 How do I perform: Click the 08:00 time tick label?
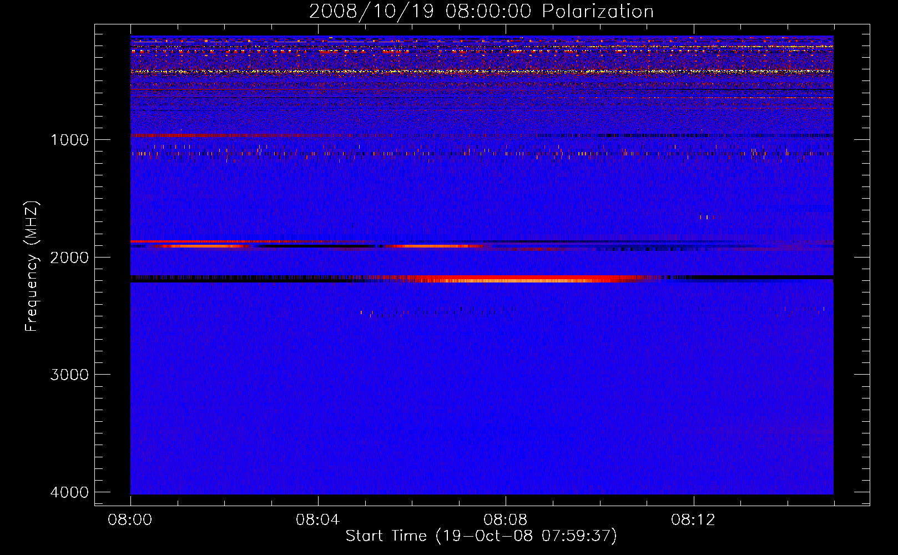click(130, 520)
